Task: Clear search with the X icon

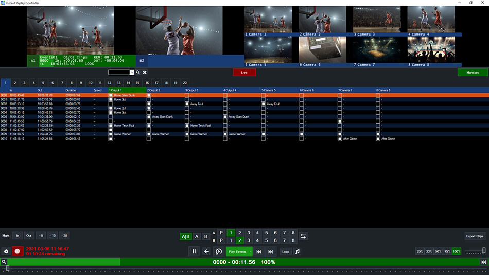Action: point(145,73)
